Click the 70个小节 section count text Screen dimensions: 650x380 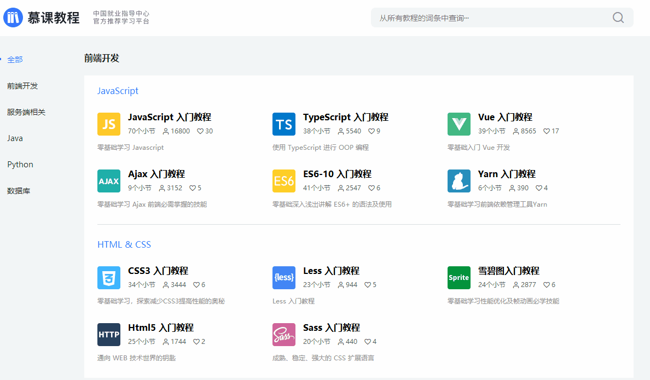(x=141, y=131)
